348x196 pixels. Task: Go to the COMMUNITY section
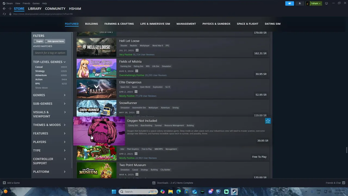tap(55, 9)
